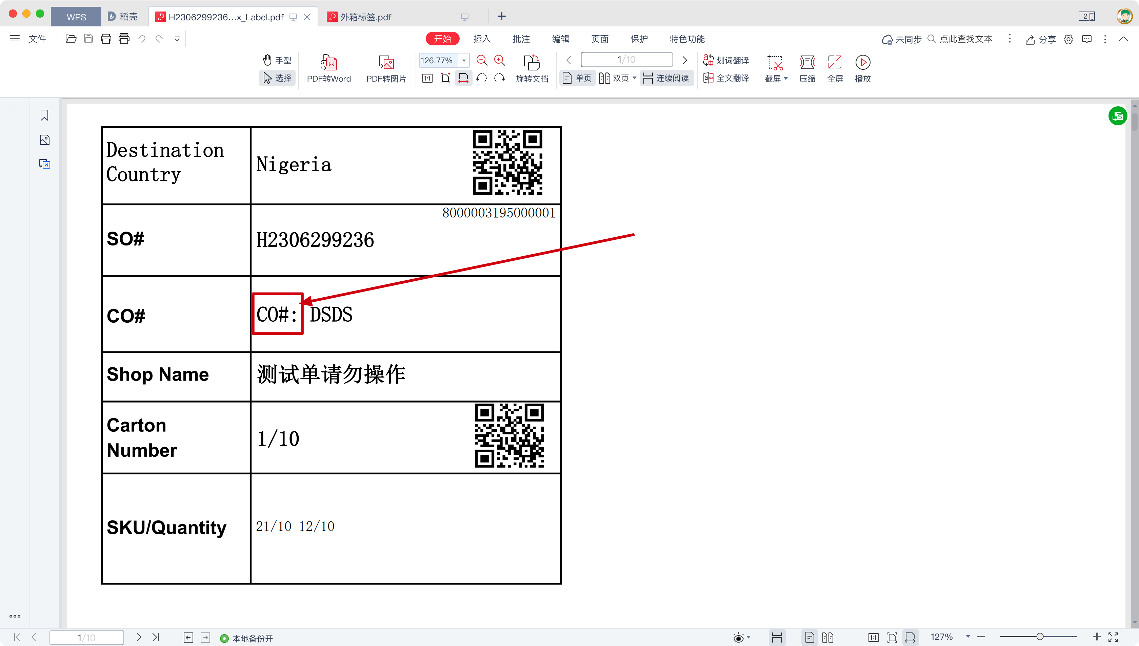Image resolution: width=1139 pixels, height=646 pixels.
Task: Open the bookmark panel in the sidebar
Action: tap(44, 115)
